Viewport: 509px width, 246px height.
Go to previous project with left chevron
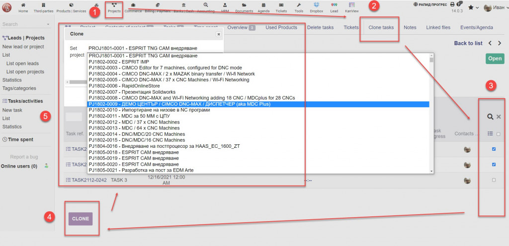[490, 43]
